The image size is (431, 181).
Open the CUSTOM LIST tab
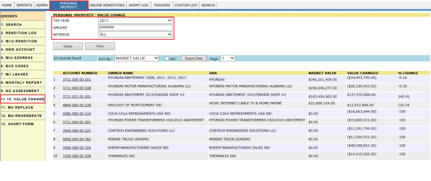pos(186,5)
